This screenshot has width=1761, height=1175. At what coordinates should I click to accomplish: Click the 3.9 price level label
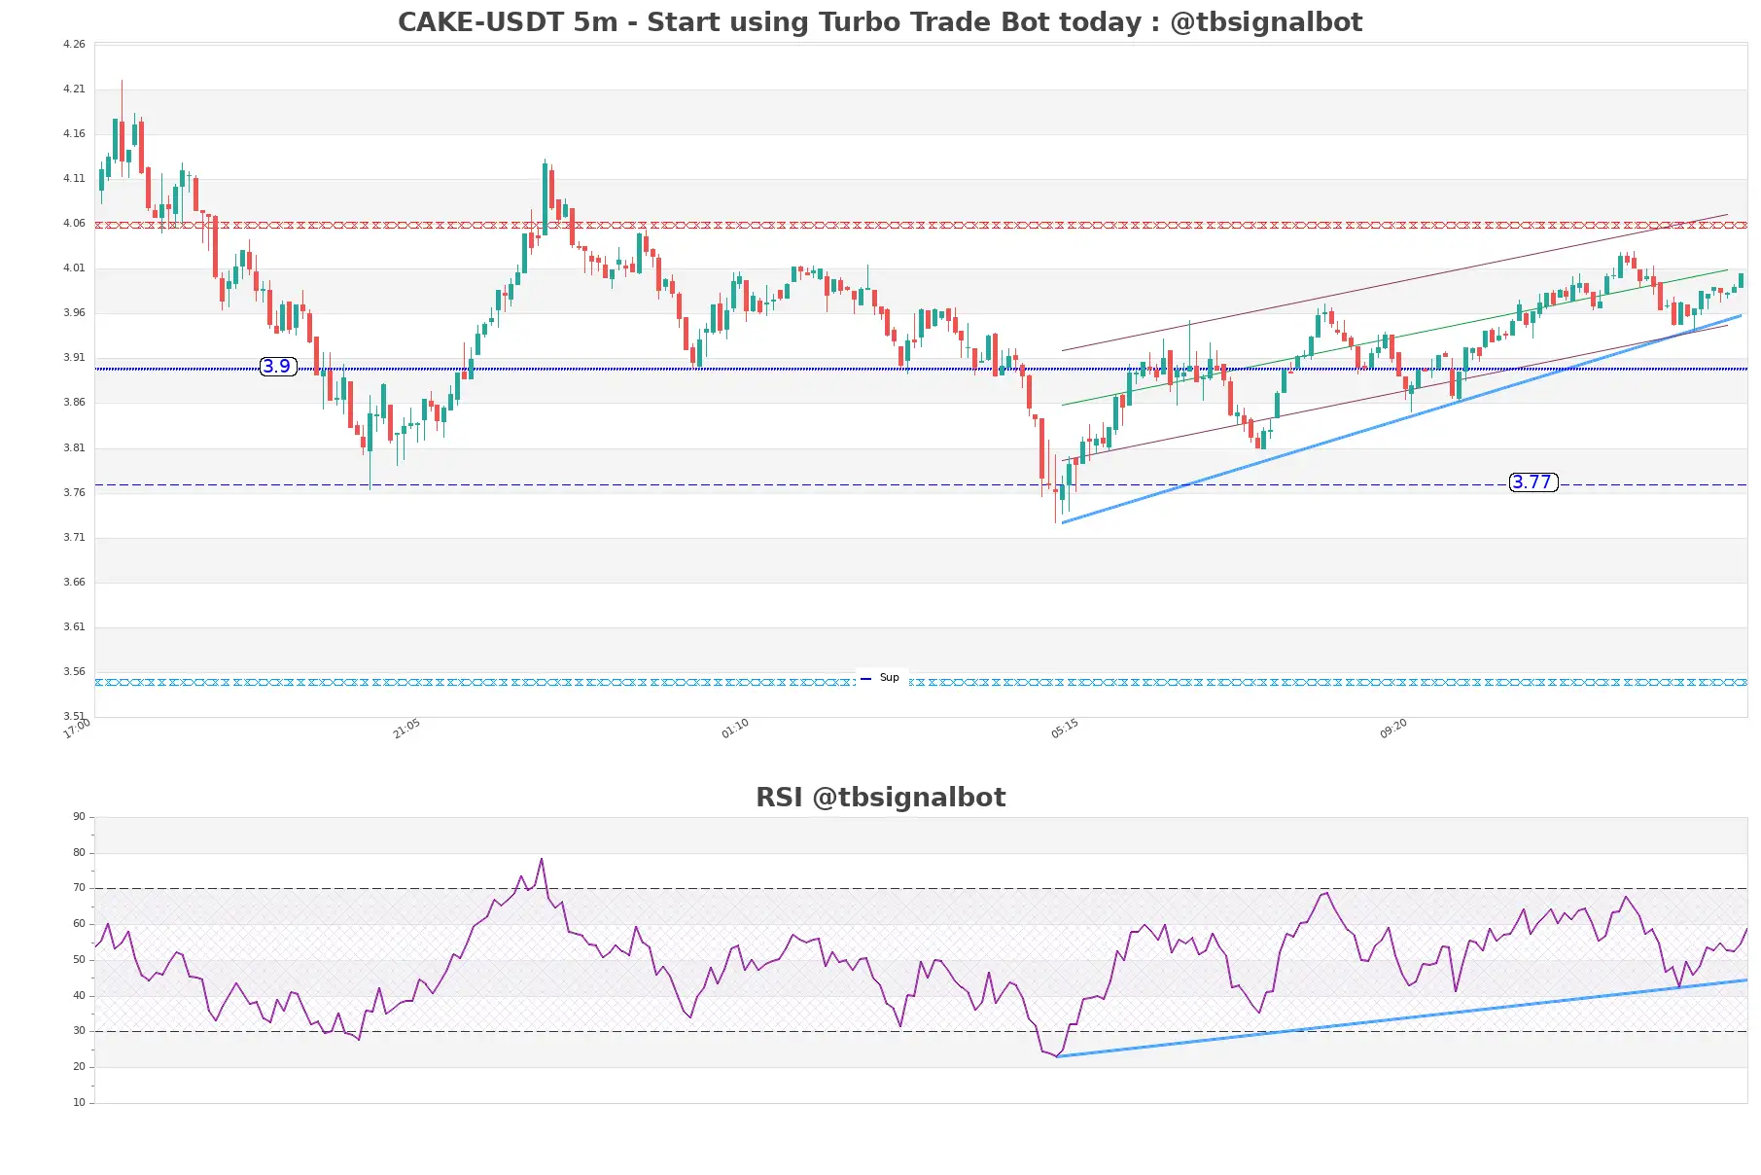pos(278,367)
